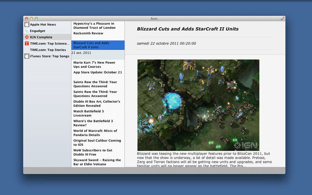The image size is (312, 195).
Task: Zoom Aves window with green button
Action: [36, 18]
